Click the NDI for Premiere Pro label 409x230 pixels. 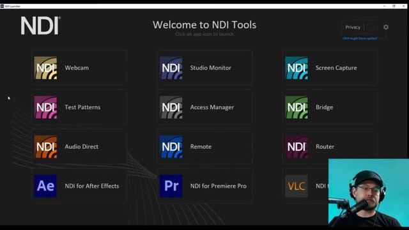click(219, 186)
